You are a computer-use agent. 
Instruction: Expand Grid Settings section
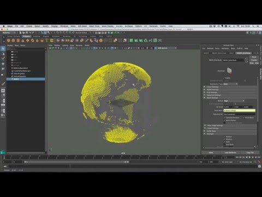coord(230,92)
